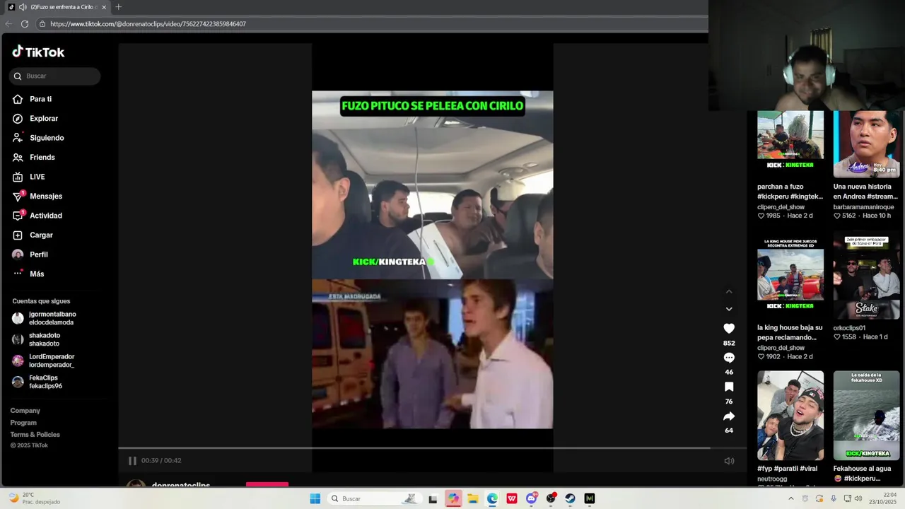Click the TikTok search field Buscar
Screen dimensions: 905x509
55,76
